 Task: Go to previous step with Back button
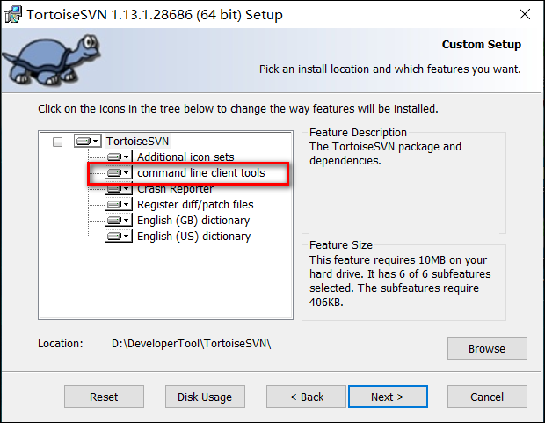306,397
